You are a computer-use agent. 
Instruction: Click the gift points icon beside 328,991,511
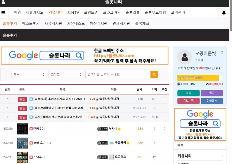(207, 84)
